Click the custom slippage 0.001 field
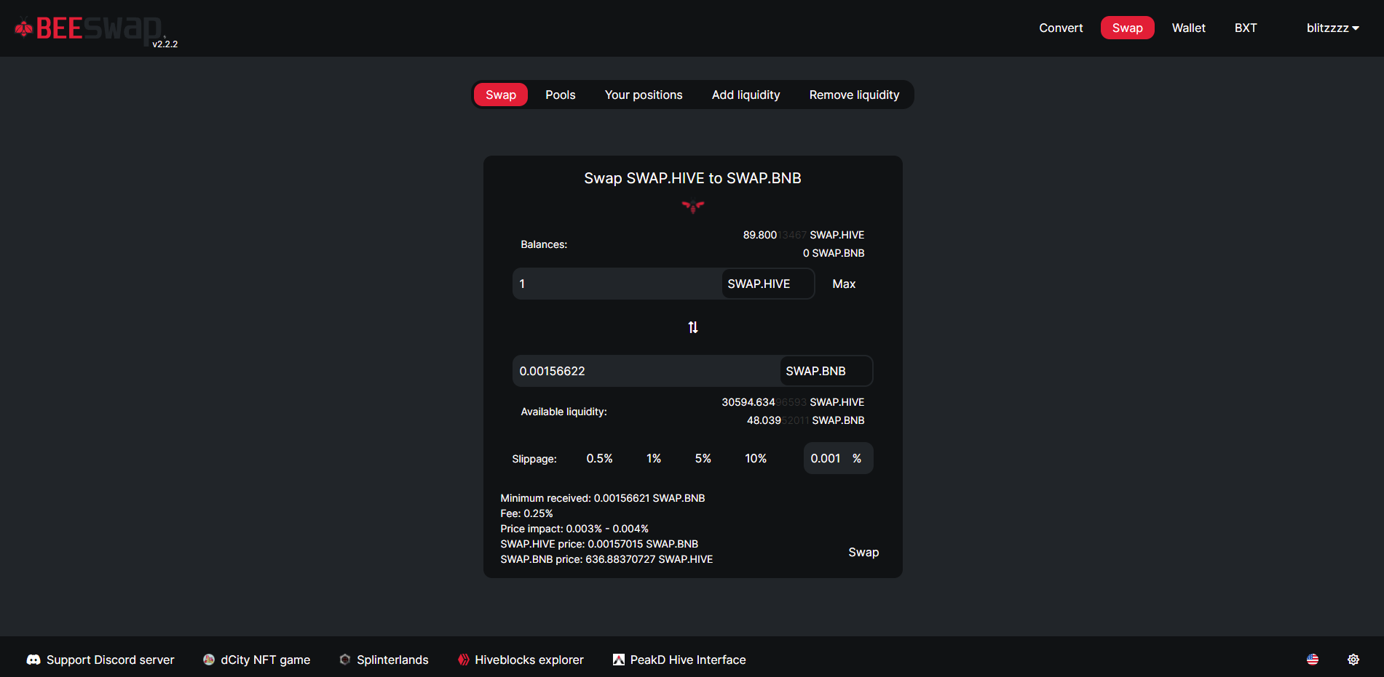 826,458
